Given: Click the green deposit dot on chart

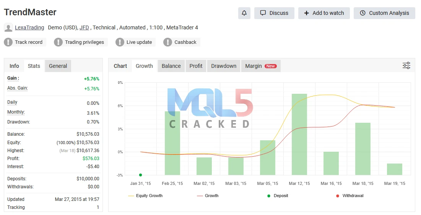Looking at the screenshot, I should point(140,175).
